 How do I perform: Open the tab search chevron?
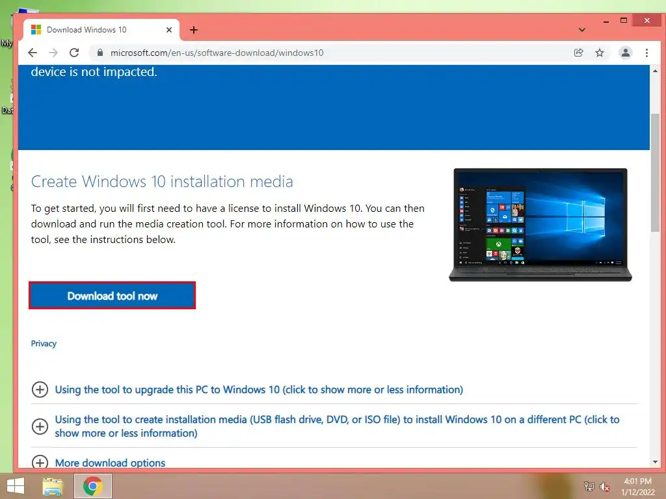pos(582,30)
